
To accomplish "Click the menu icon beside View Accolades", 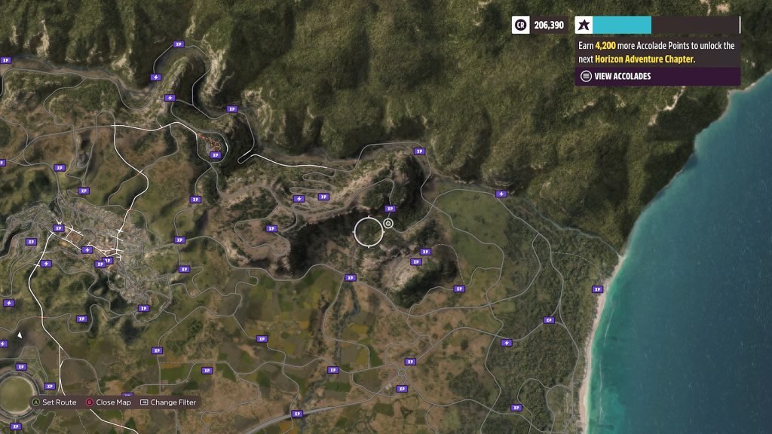I will [586, 76].
